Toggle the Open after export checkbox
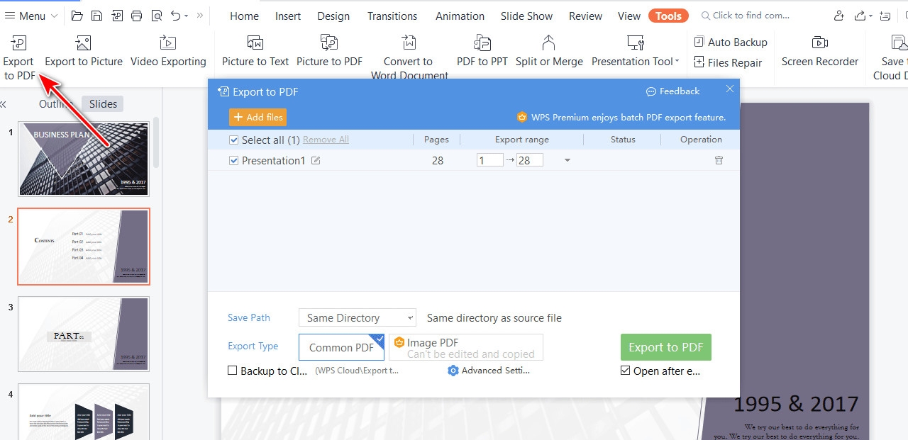The width and height of the screenshot is (908, 440). point(625,371)
